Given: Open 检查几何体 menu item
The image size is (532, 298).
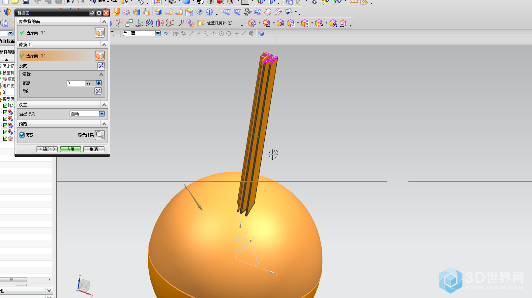Looking at the screenshot, I should pyautogui.click(x=222, y=23).
